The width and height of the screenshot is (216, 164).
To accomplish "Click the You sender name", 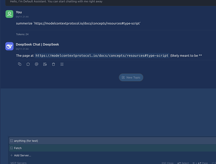I will coord(19,12).
